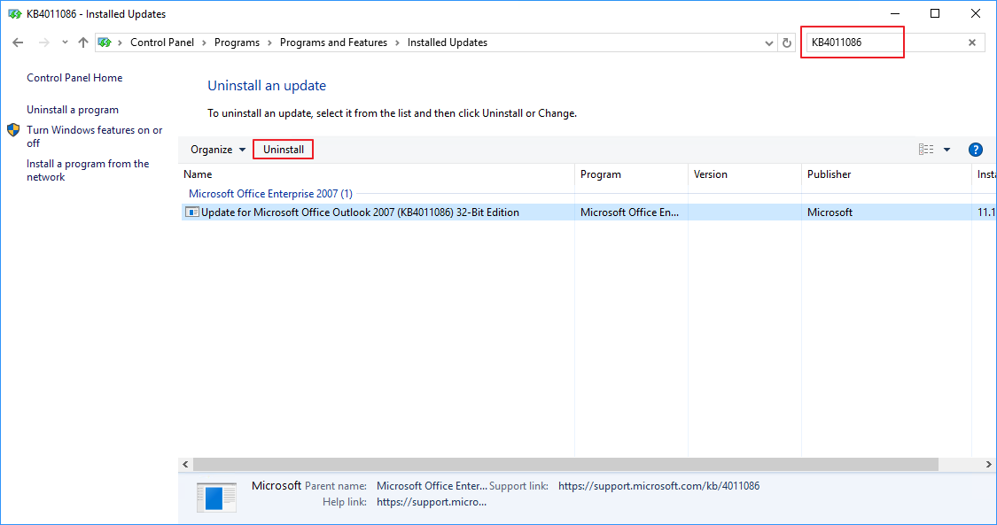Change view using the view icon
The image size is (997, 525).
point(926,150)
